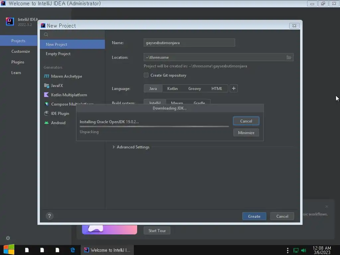Close the New Project dialog

point(294,26)
